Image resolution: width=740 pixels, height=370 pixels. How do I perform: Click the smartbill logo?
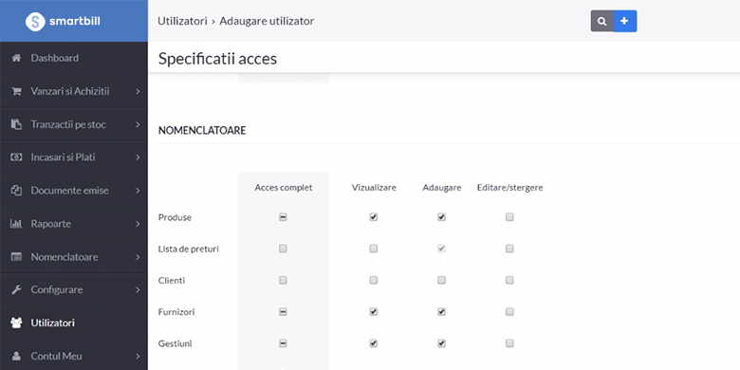[x=63, y=21]
